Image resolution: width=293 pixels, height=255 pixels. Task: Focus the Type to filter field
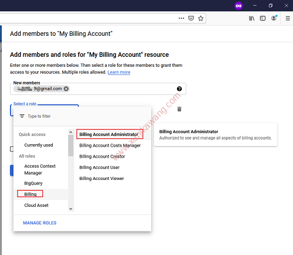82,116
